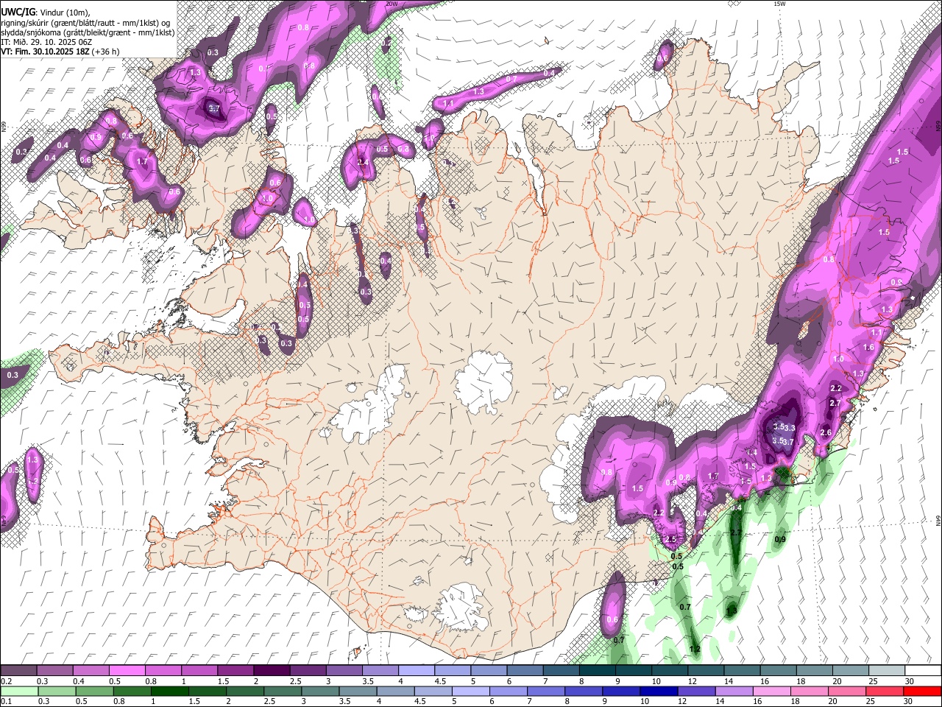Click the light lavender 4–4.5 snow swatch

click(416, 670)
